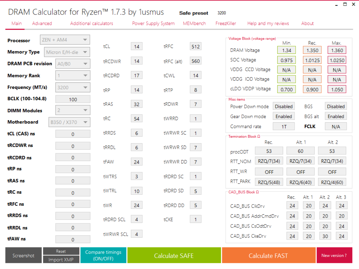Viewport: 359px width, 269px height.
Task: Expand the DIMM Modules dropdown
Action: 73,110
